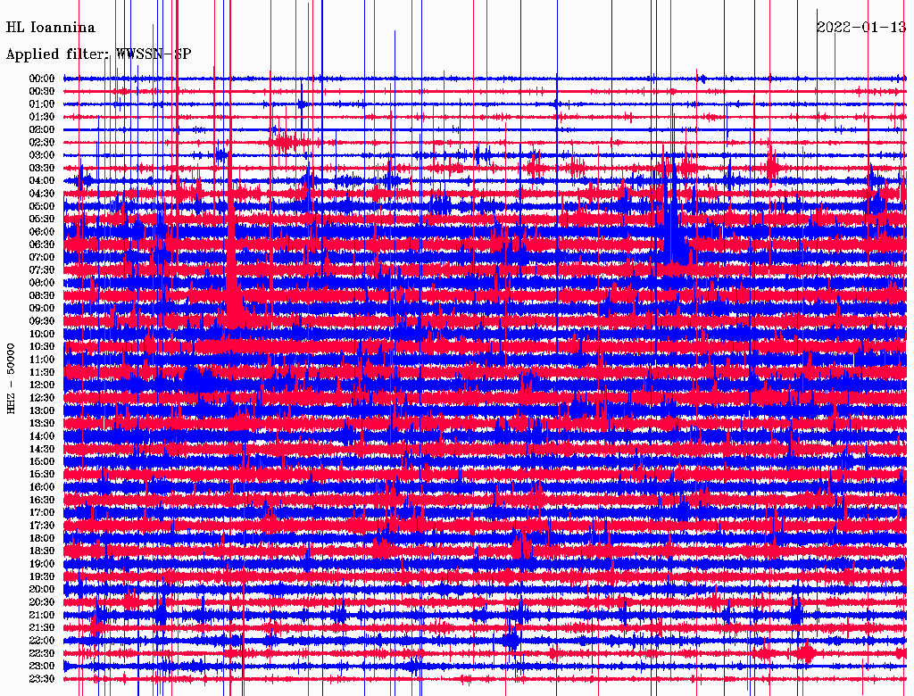Select the 07:30 time label

tap(42, 270)
